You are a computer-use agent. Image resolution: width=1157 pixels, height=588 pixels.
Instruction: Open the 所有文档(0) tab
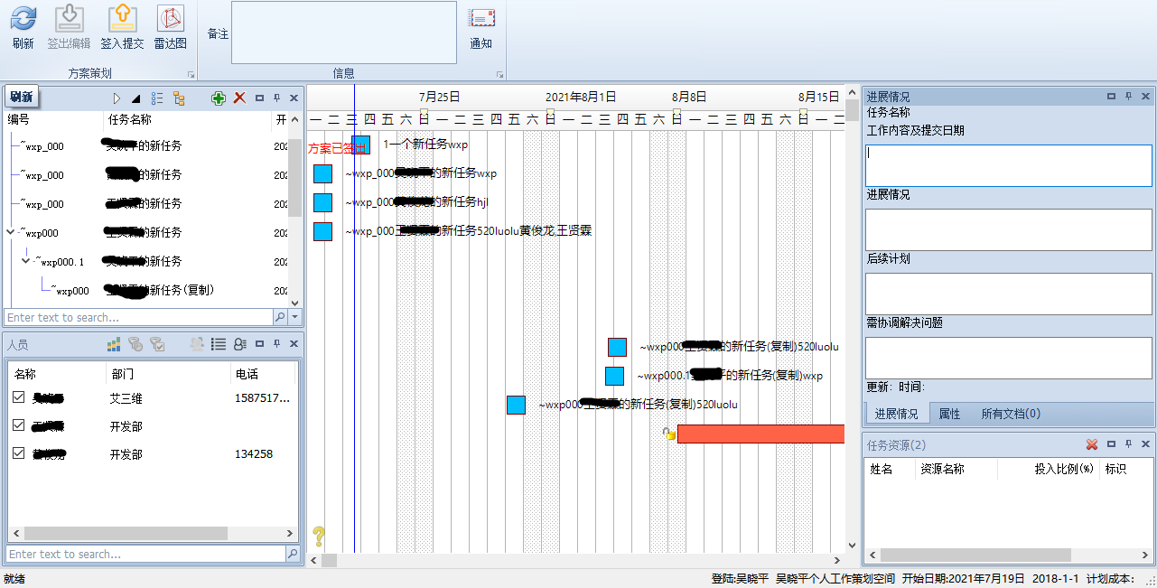tap(1011, 414)
